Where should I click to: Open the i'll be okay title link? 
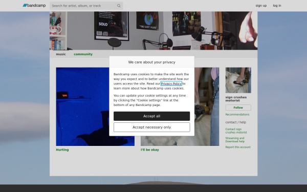150,150
